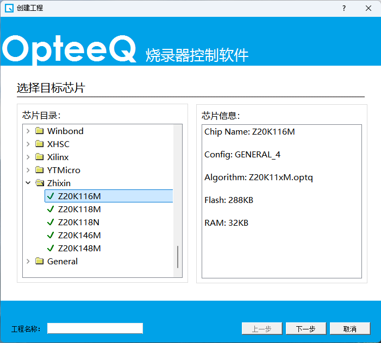Click the 'RAM: 32KB' text
The width and height of the screenshot is (381, 343).
tap(226, 223)
